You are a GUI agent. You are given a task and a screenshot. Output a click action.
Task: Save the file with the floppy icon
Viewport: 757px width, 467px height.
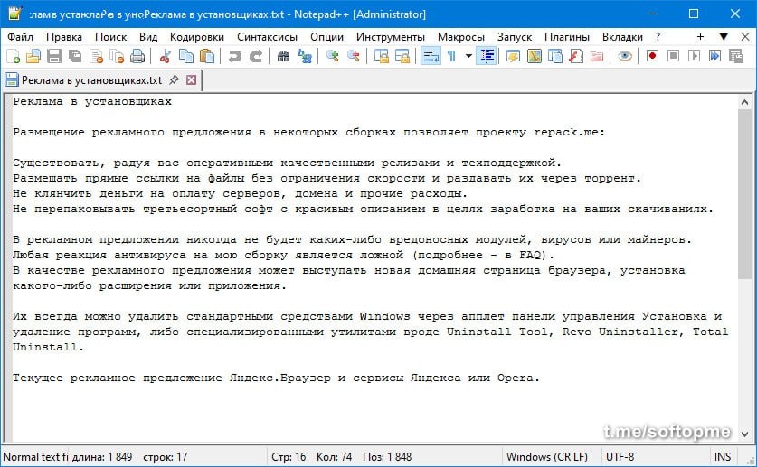[x=54, y=56]
